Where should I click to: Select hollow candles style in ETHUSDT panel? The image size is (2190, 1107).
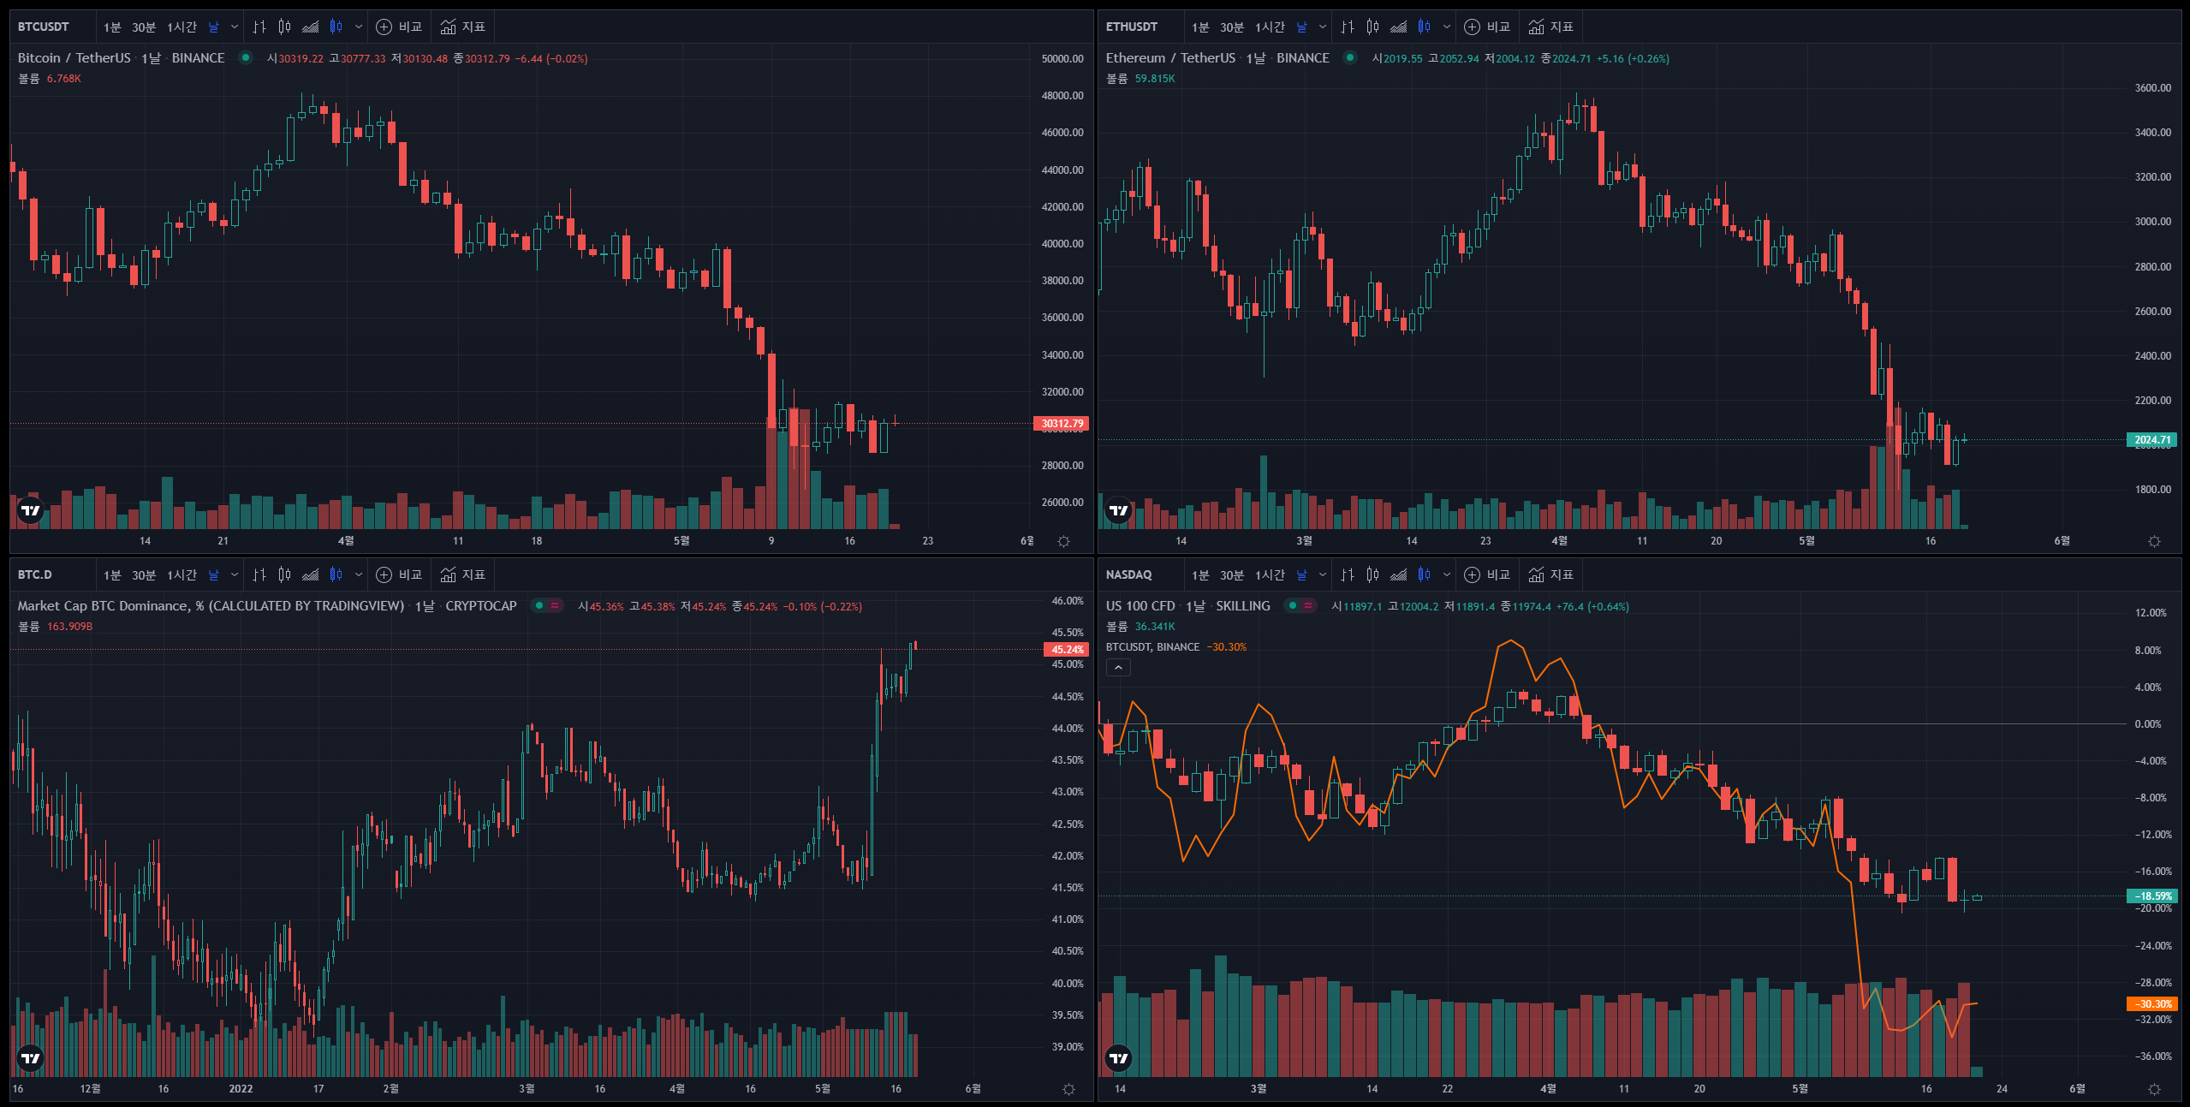[1372, 27]
